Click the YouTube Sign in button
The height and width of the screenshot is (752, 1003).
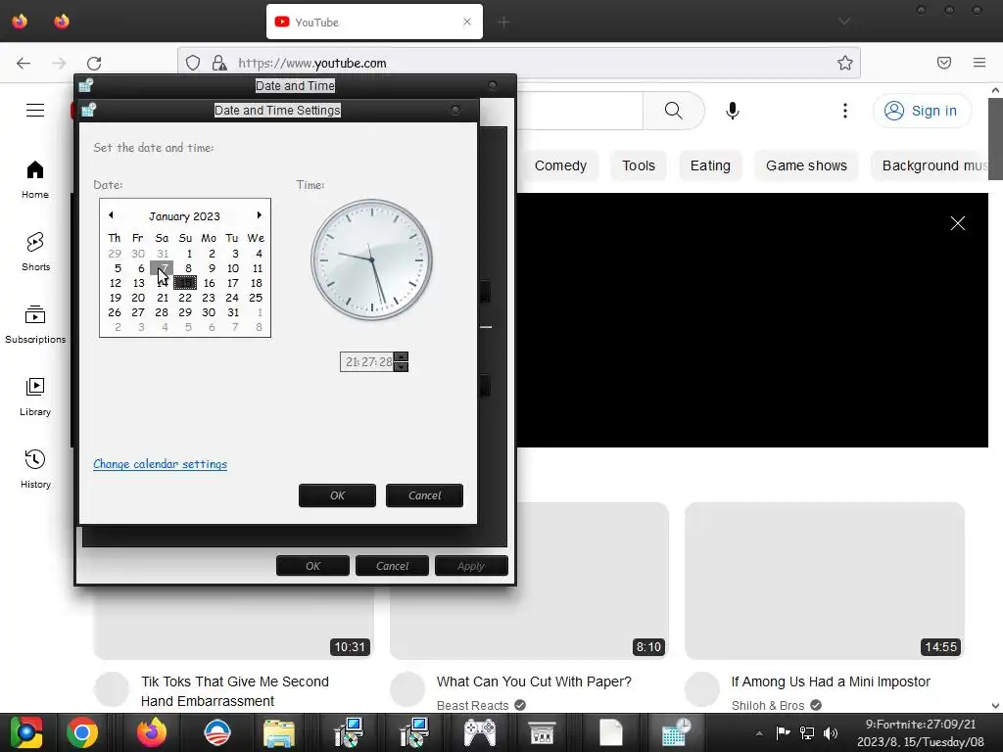click(921, 111)
